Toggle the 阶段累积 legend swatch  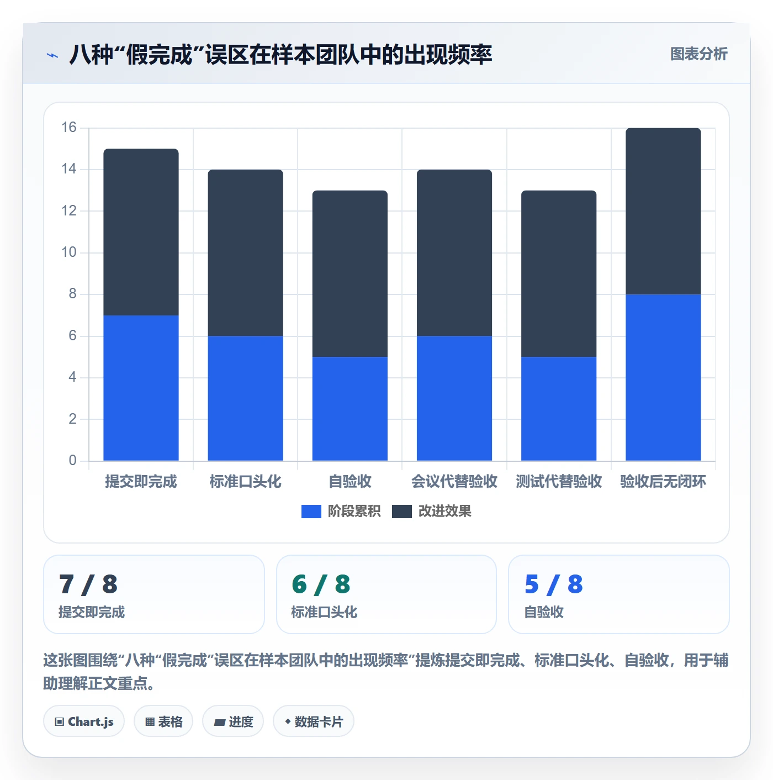311,512
